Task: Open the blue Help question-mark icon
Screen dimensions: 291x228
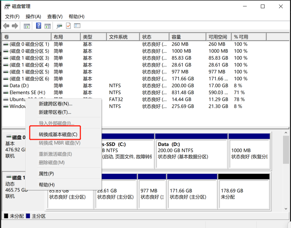Action: pos(39,26)
